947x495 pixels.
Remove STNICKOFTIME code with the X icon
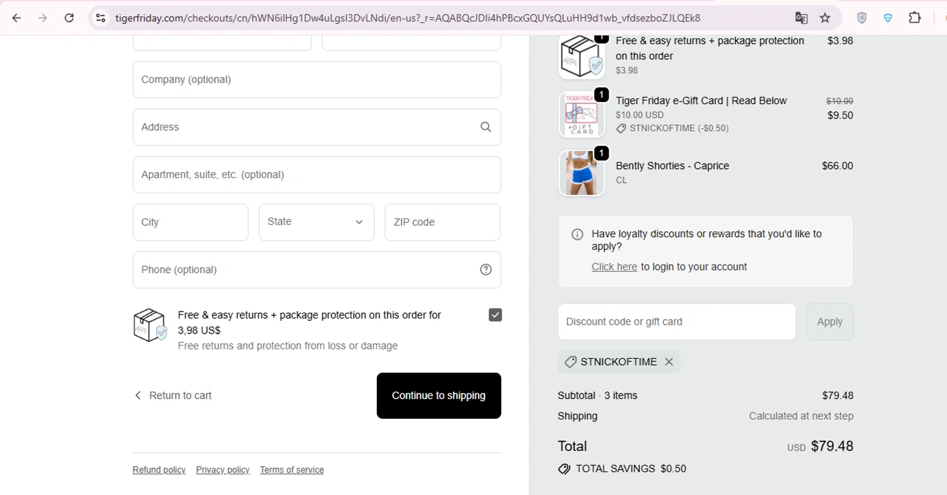coord(669,362)
